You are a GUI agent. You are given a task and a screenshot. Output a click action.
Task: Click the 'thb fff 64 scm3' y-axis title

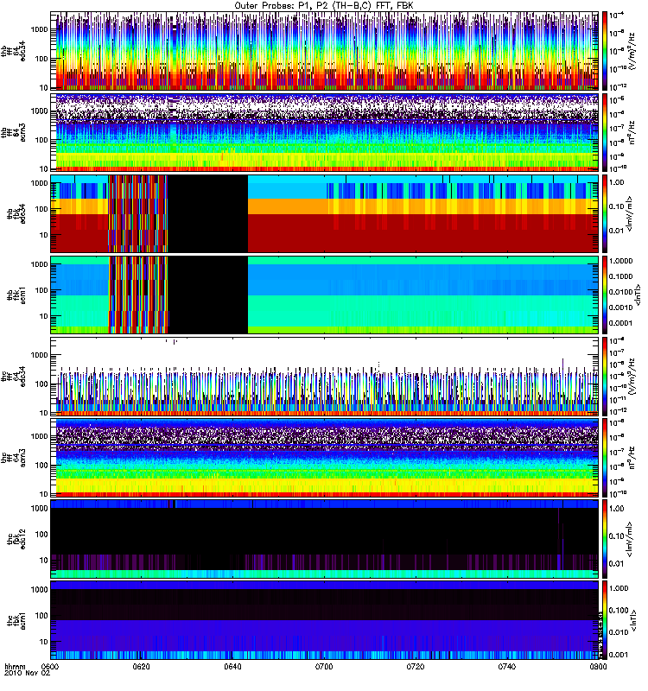point(13,132)
